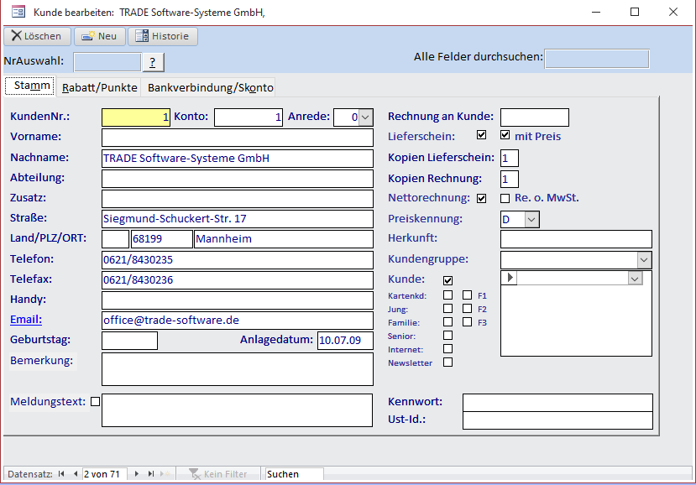Viewport: 696px width, 485px height.
Task: Click the Straße field
Action: [x=238, y=219]
